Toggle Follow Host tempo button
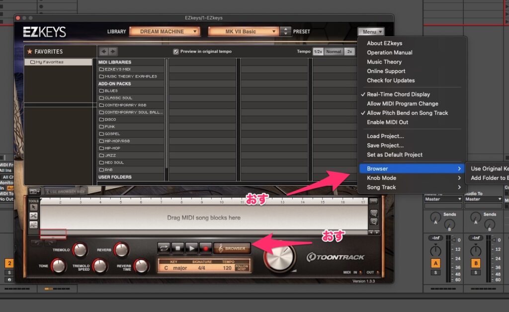 (242, 267)
